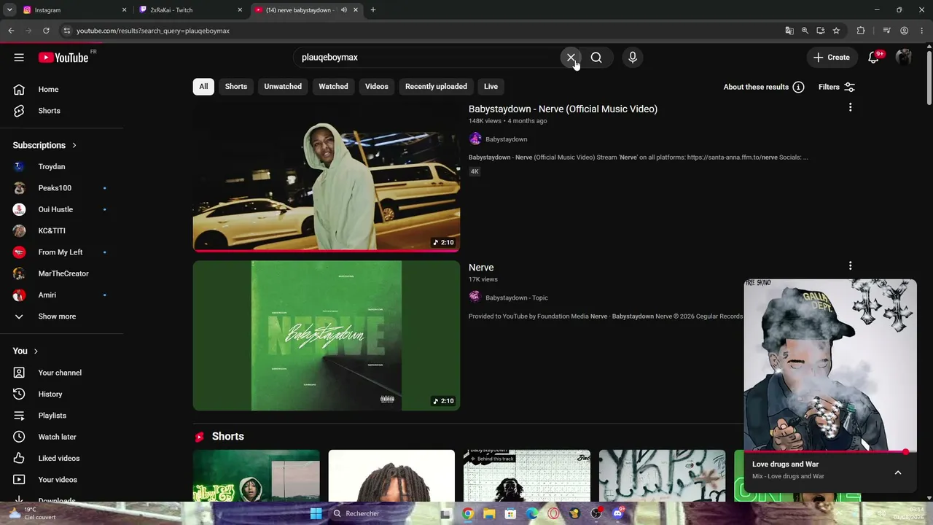Open the Windows Start menu

[316, 513]
